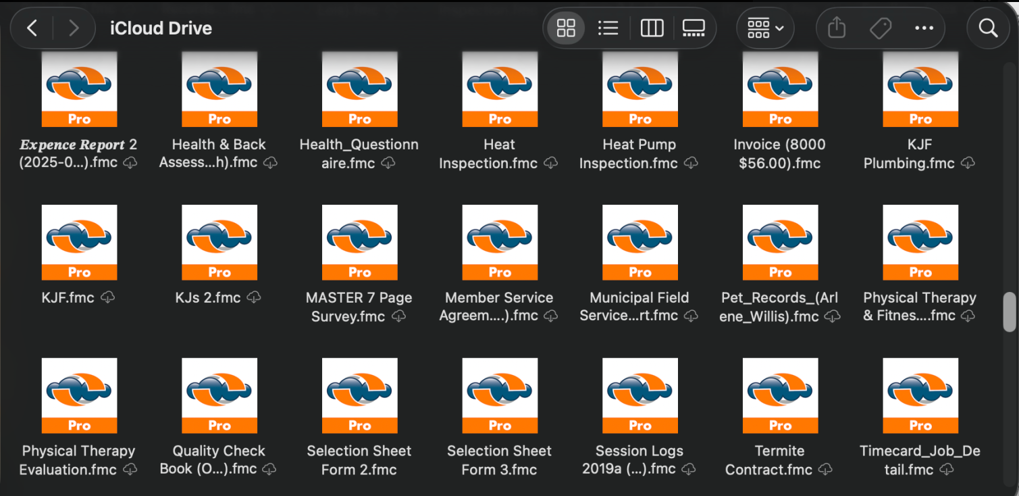Viewport: 1019px width, 496px height.
Task: Select the KJF Plumbing.fmc file icon
Action: (920, 89)
